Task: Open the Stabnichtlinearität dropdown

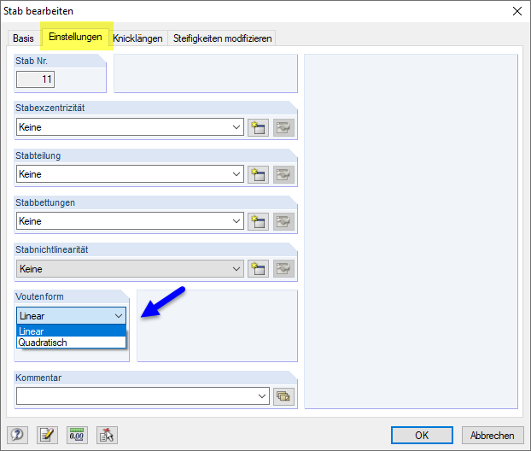Action: click(x=130, y=269)
